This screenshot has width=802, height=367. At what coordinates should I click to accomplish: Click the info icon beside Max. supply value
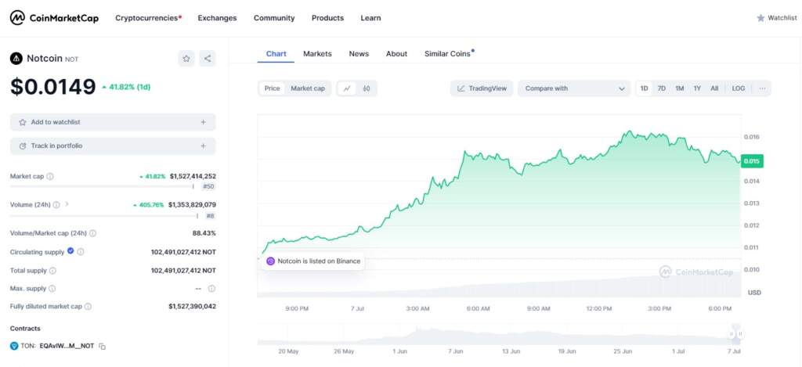(x=211, y=289)
